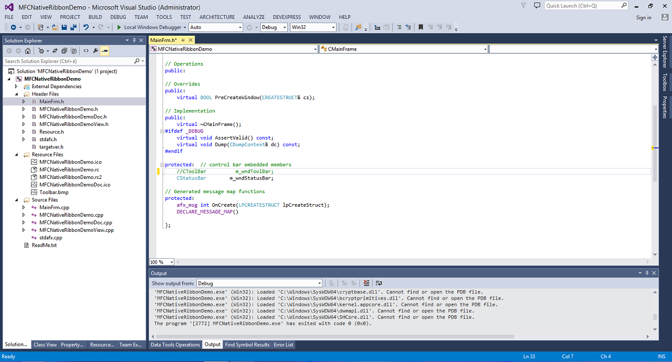Collapse the #ifdef _DEBUG code region
The width and height of the screenshot is (672, 362).
click(x=162, y=131)
